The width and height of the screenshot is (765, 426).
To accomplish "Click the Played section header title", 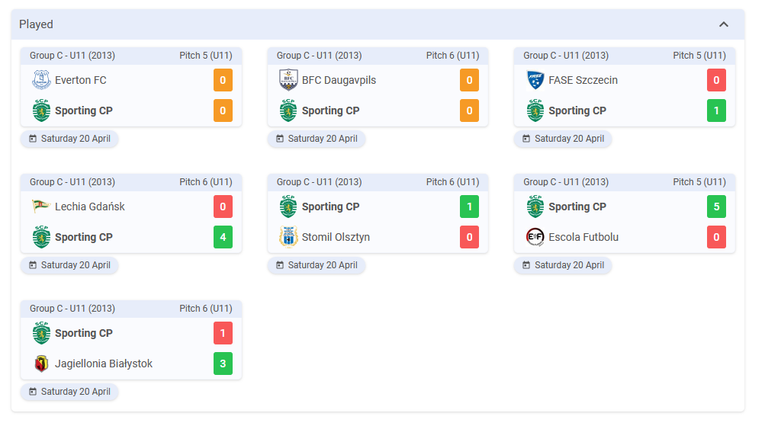I will [x=36, y=24].
